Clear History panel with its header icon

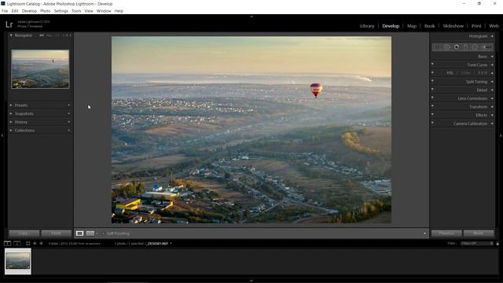(68, 122)
